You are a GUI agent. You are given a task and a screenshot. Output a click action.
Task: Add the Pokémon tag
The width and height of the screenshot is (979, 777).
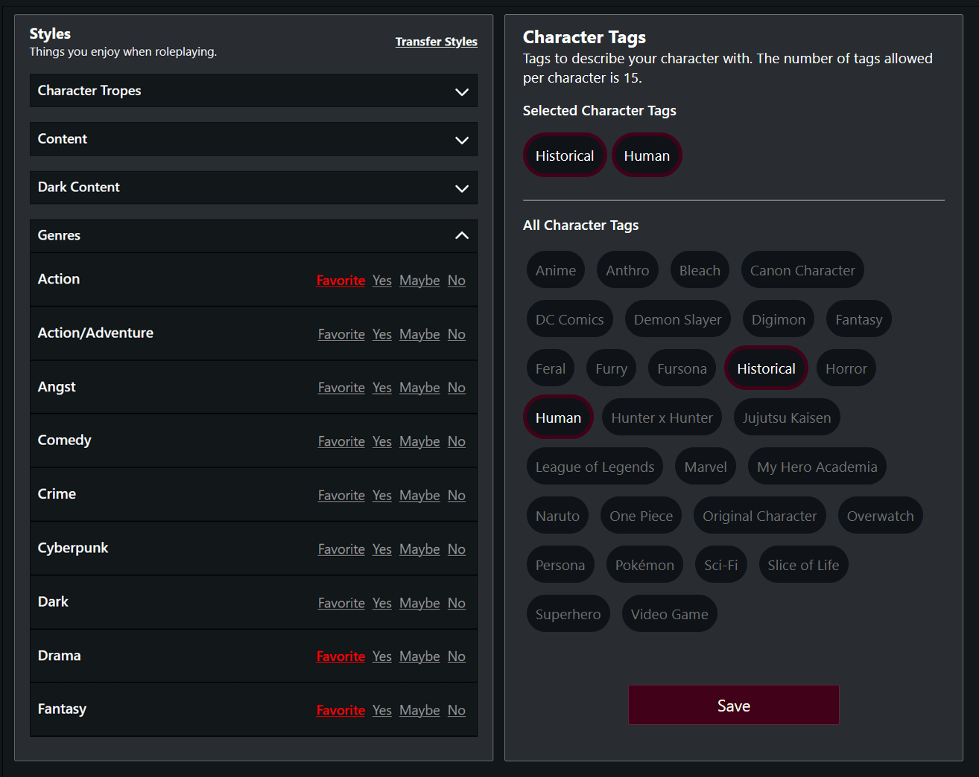point(644,565)
